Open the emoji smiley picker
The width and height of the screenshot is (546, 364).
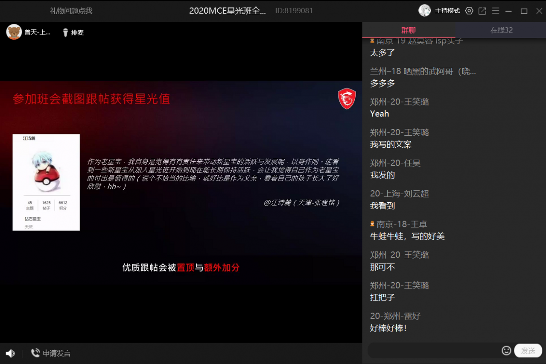coord(506,350)
